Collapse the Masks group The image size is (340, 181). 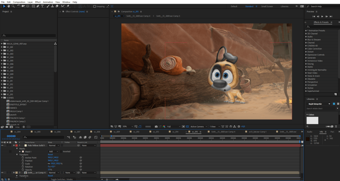[x=17, y=149]
